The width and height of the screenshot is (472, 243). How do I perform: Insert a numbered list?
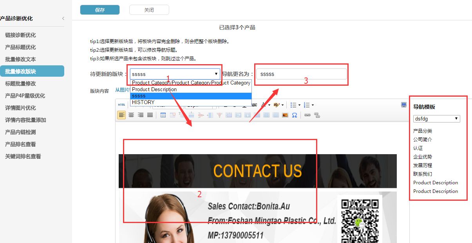point(307,105)
